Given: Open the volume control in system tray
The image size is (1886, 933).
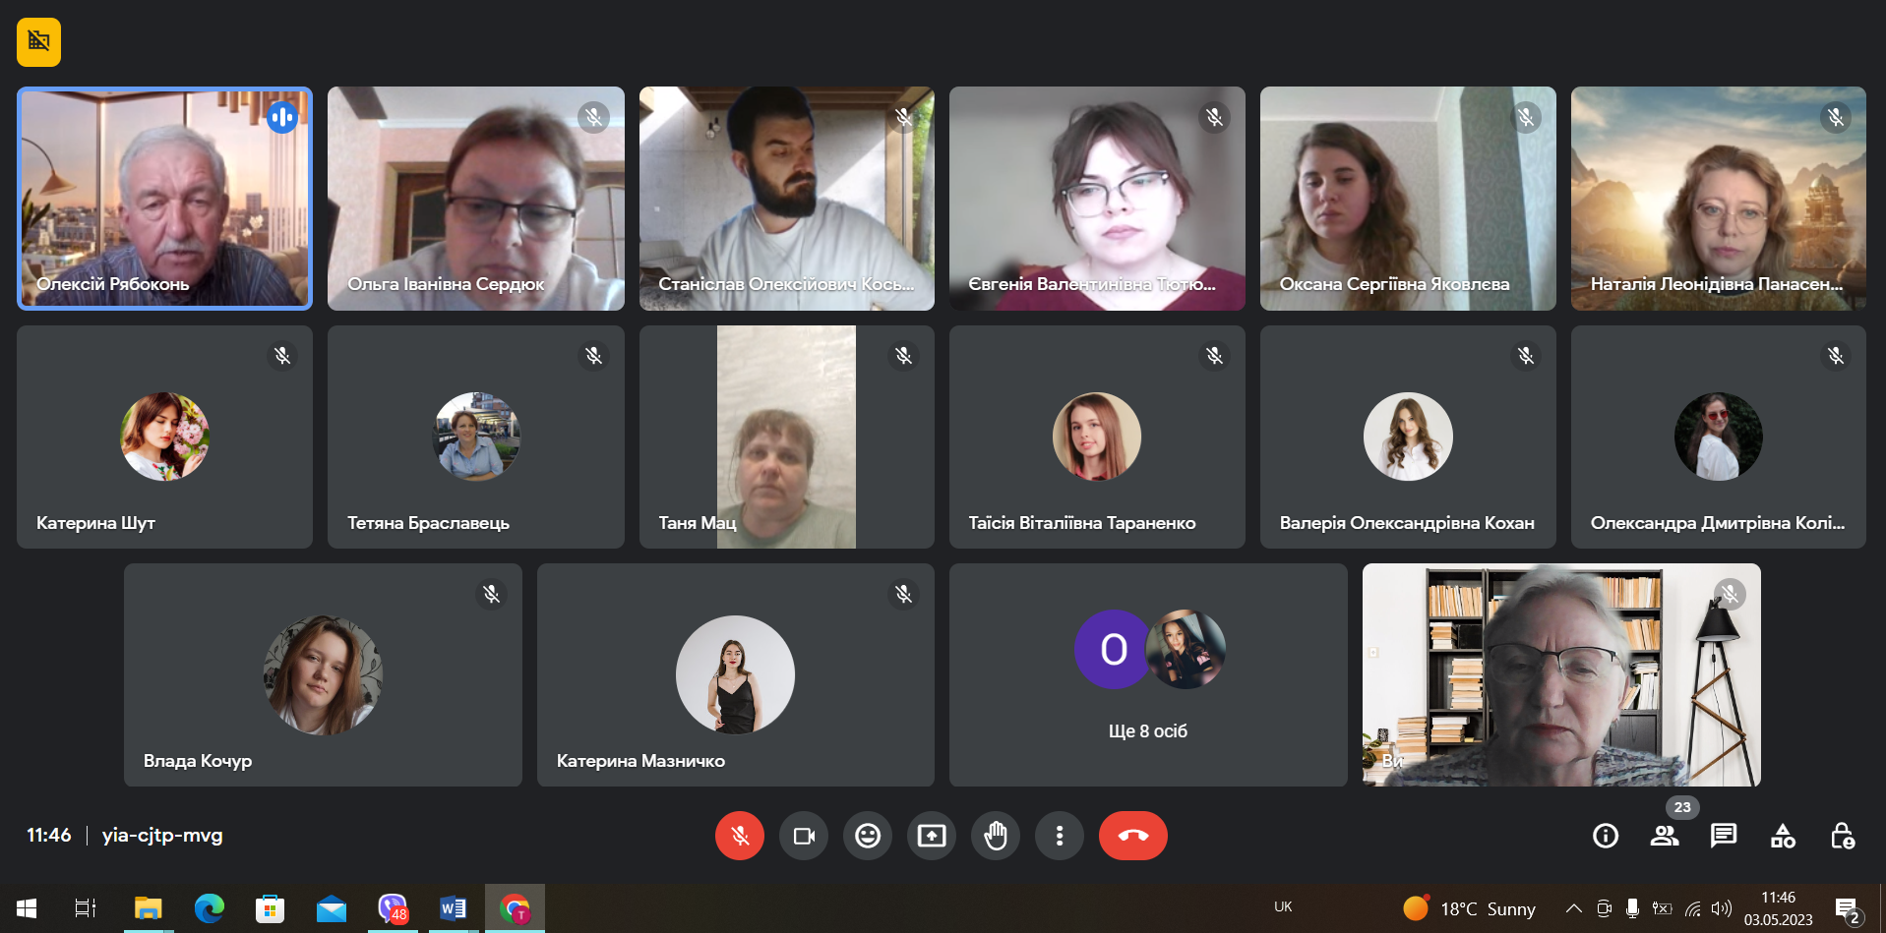Looking at the screenshot, I should [1721, 908].
